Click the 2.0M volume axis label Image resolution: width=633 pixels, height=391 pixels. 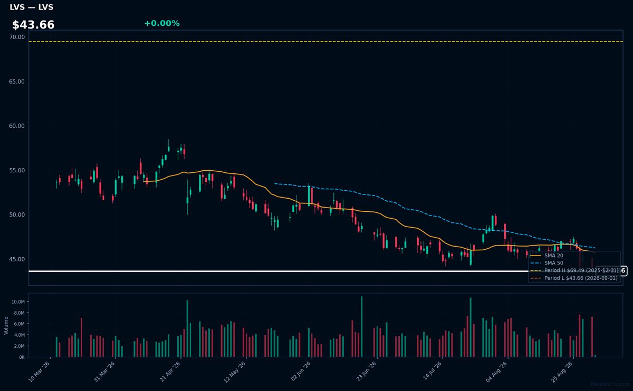pyautogui.click(x=19, y=346)
